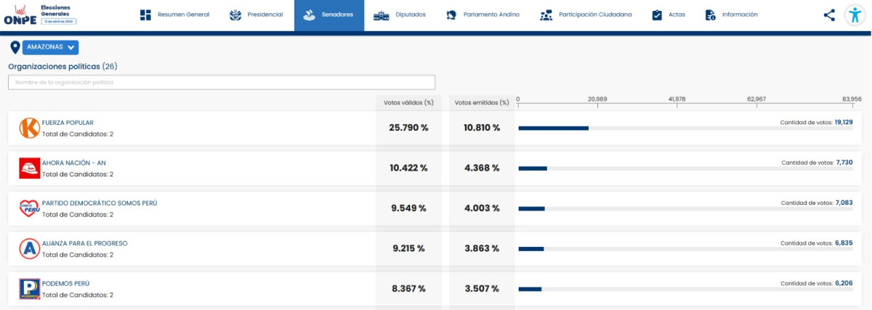872x310 pixels.
Task: Click the Ahora Nación party logo
Action: click(30, 168)
